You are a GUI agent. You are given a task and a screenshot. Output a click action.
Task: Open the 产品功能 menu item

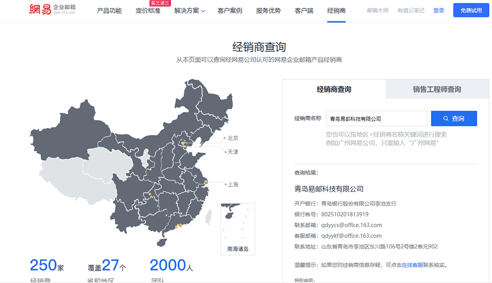click(x=109, y=11)
